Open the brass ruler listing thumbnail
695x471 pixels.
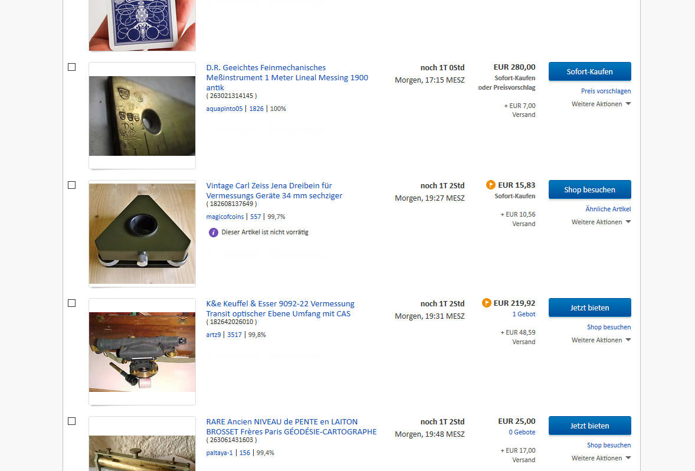[x=142, y=116]
